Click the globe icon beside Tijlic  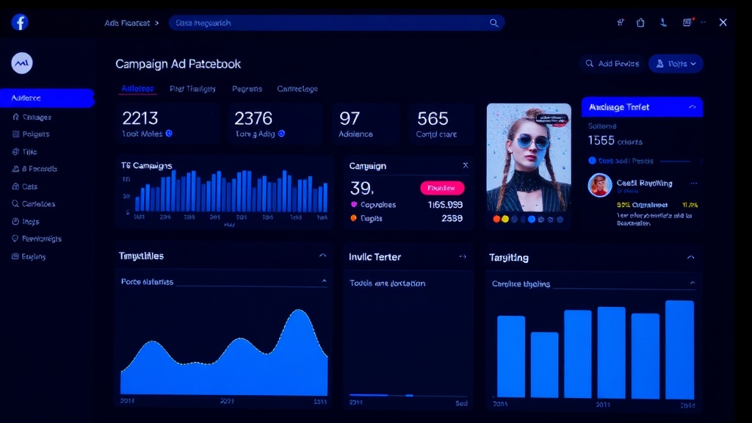(15, 151)
